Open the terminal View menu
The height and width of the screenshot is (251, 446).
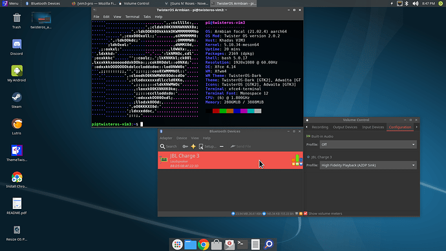(x=117, y=17)
